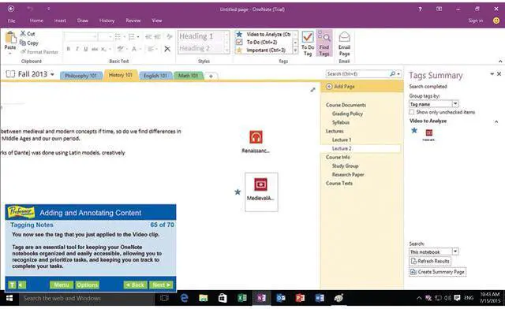Click the To Do Tag button
Screen dimensions: 505x309
coord(308,44)
